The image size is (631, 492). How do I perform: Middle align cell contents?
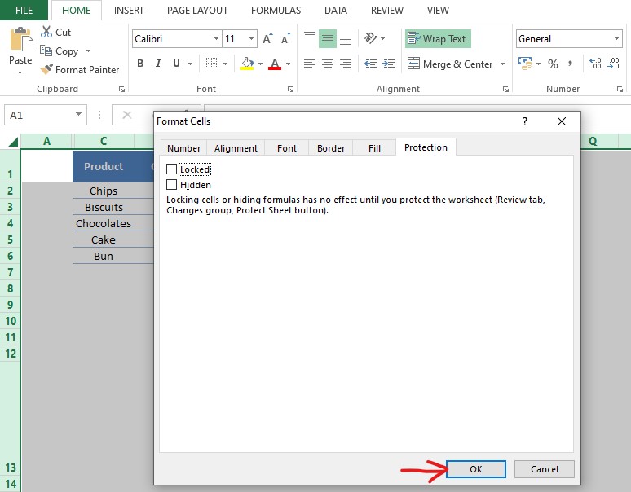328,38
